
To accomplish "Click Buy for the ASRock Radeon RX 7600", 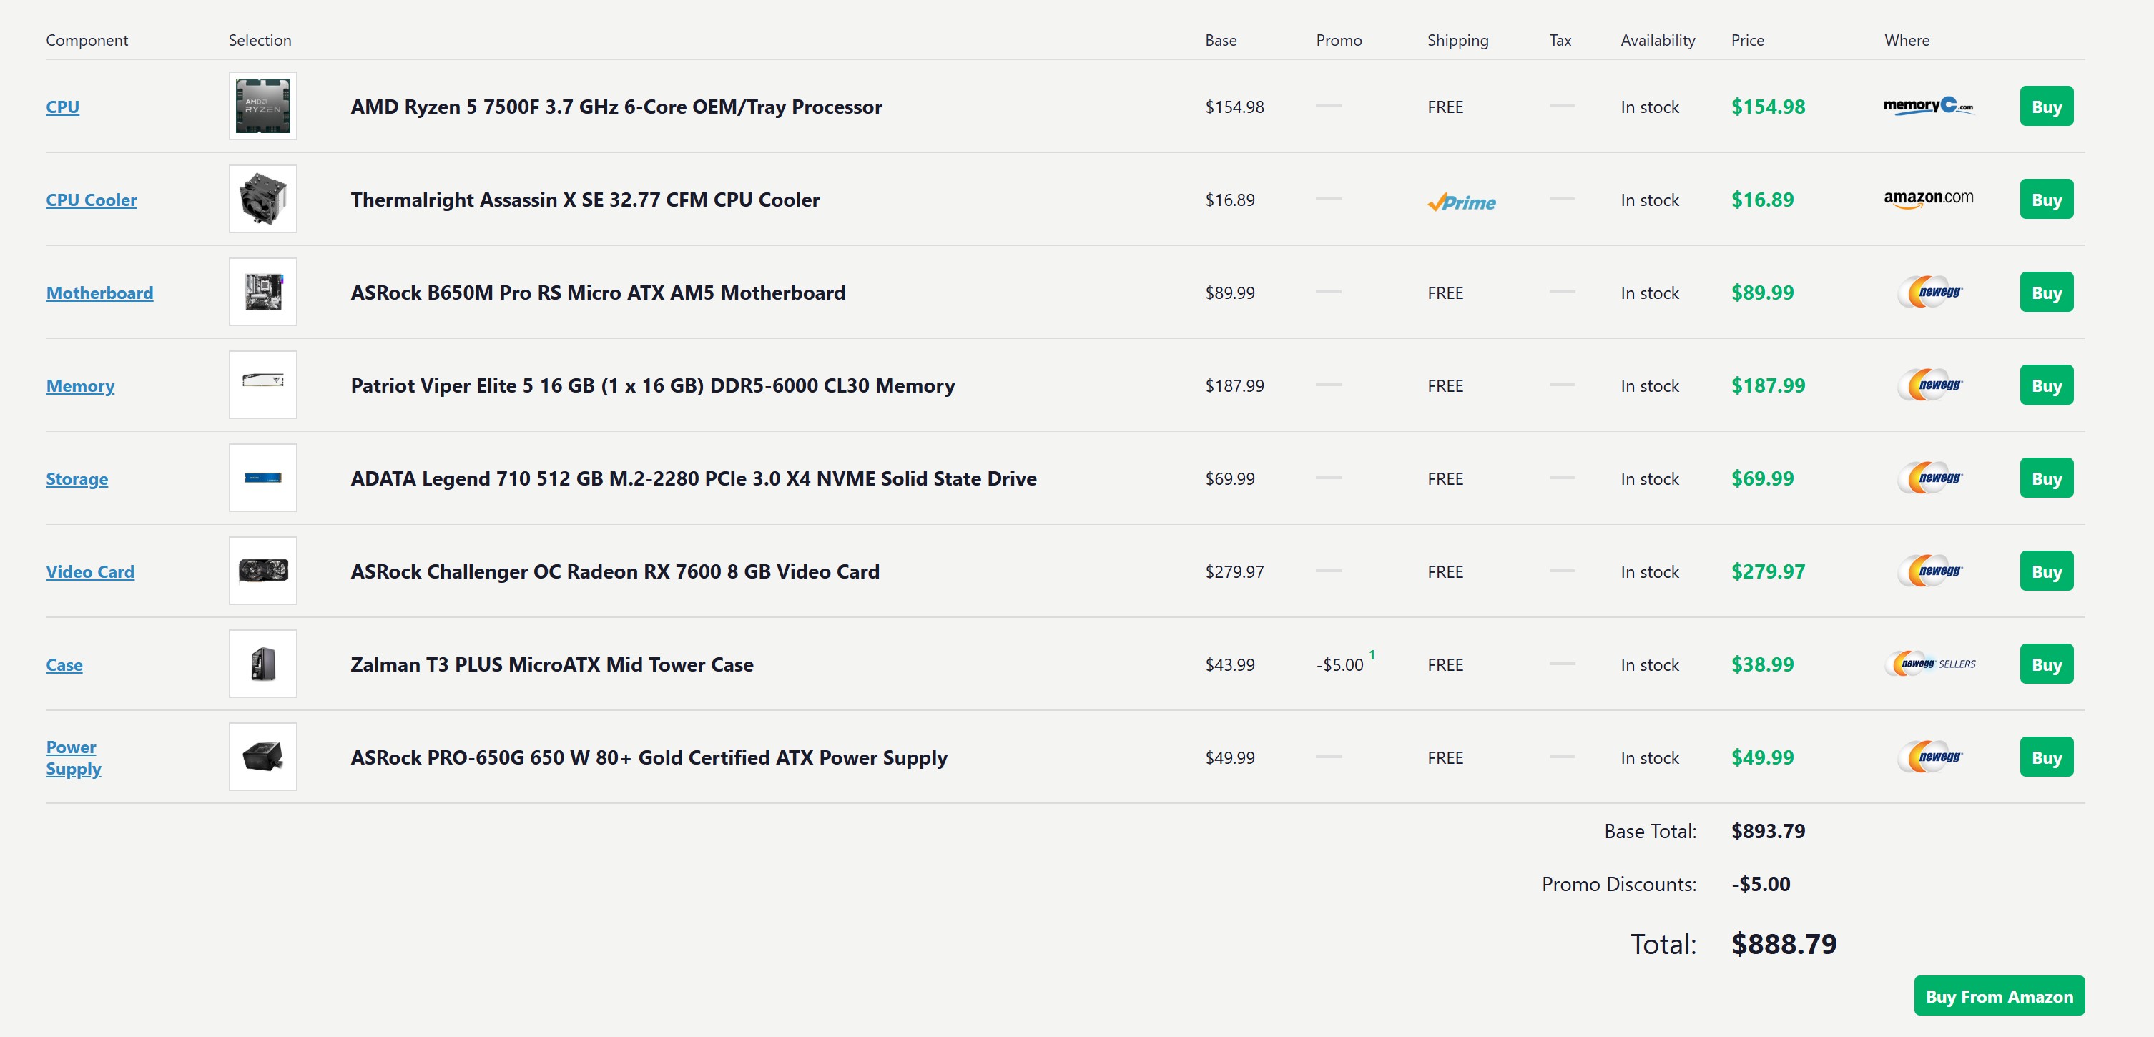I will [x=2046, y=571].
